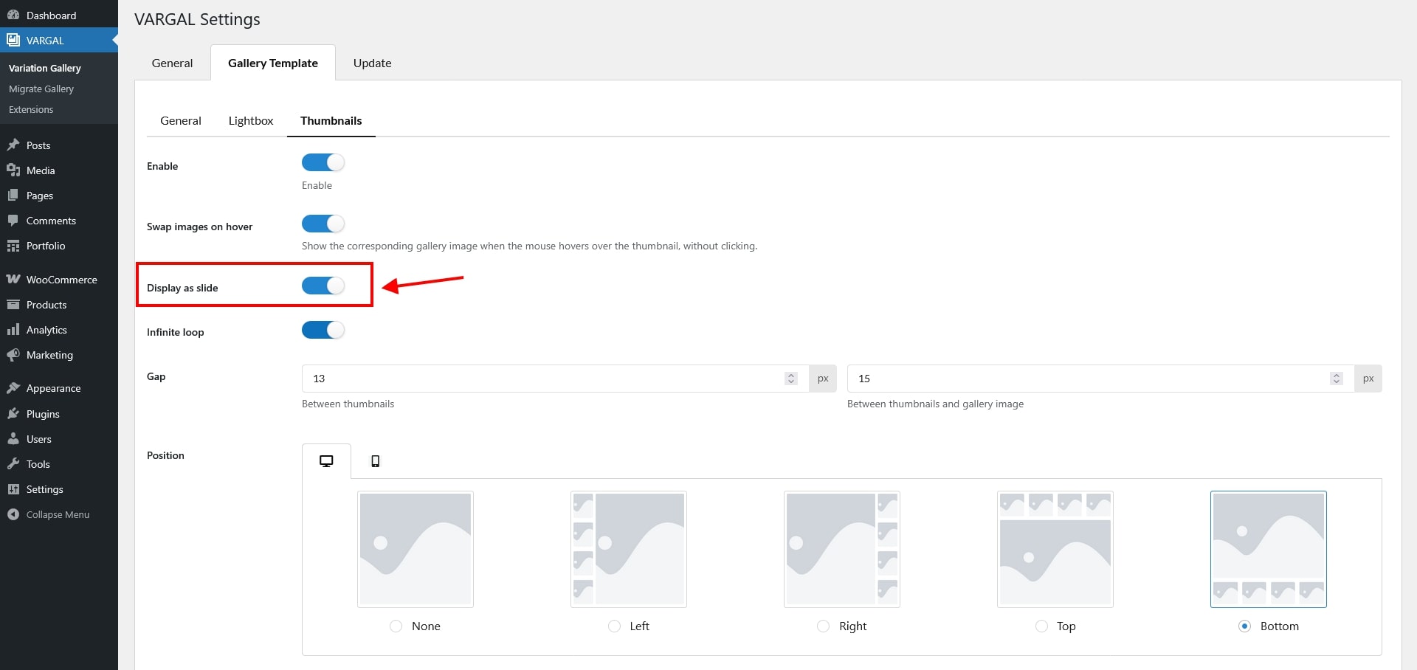Click the Portfolio grid icon
1417x670 pixels.
(13, 246)
